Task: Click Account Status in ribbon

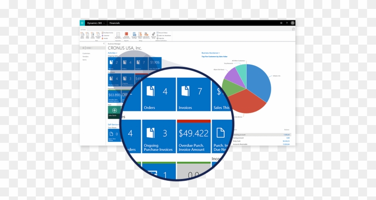Action: 162,33
